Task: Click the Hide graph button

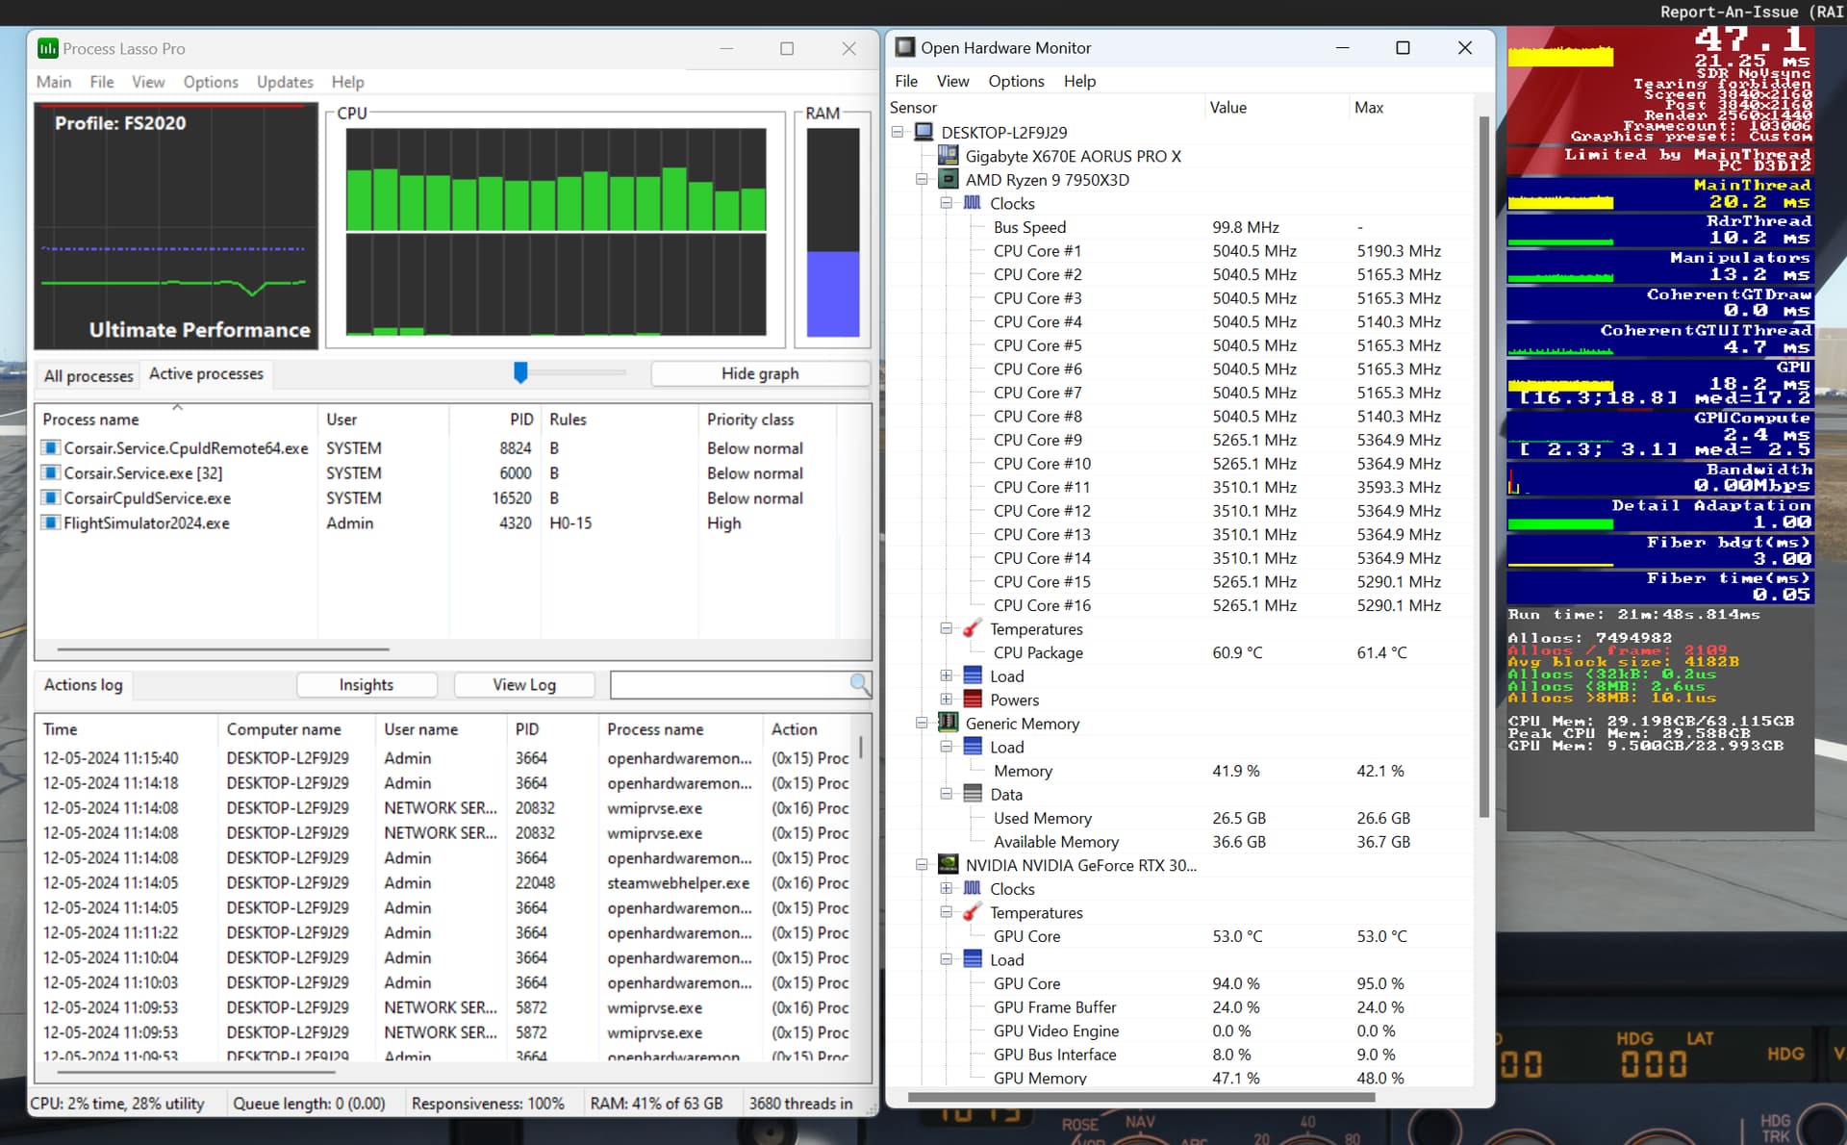Action: [x=759, y=373]
